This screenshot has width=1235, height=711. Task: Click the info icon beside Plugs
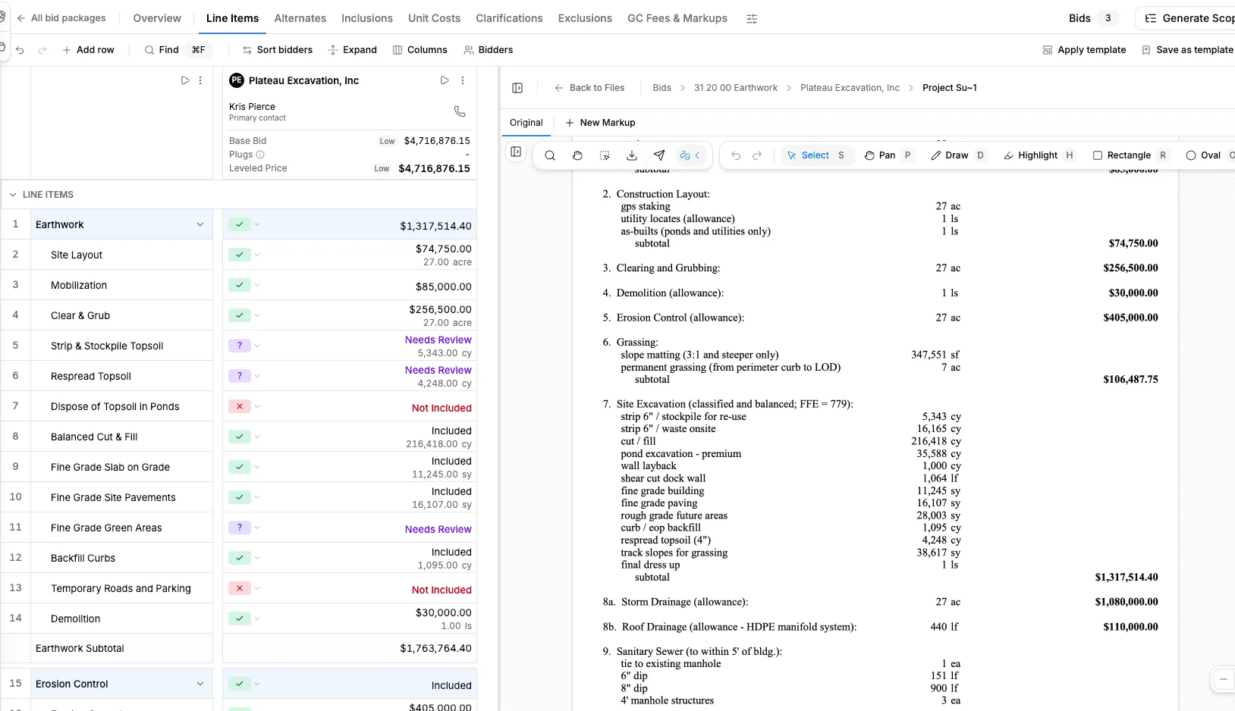click(260, 155)
